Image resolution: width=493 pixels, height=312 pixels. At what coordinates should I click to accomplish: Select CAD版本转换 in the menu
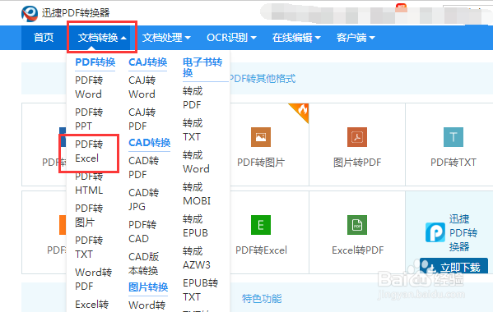click(144, 264)
